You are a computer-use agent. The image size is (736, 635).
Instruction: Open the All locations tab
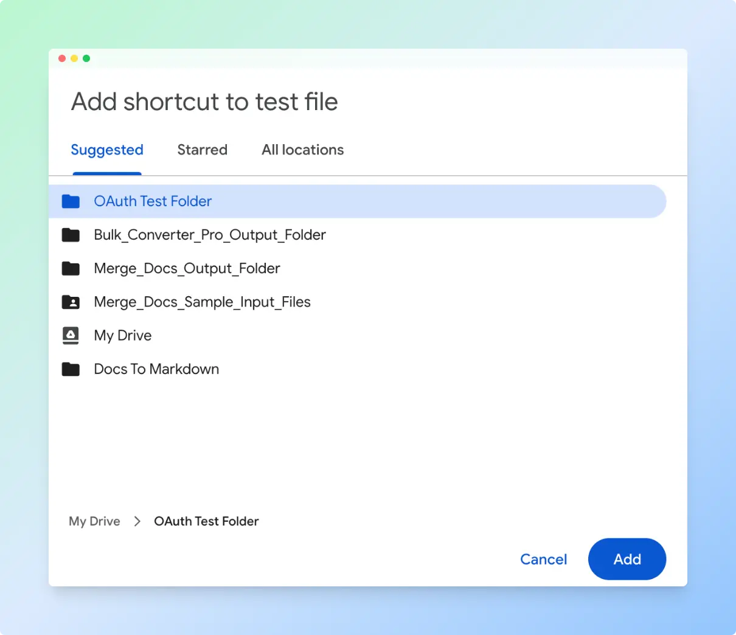[302, 150]
